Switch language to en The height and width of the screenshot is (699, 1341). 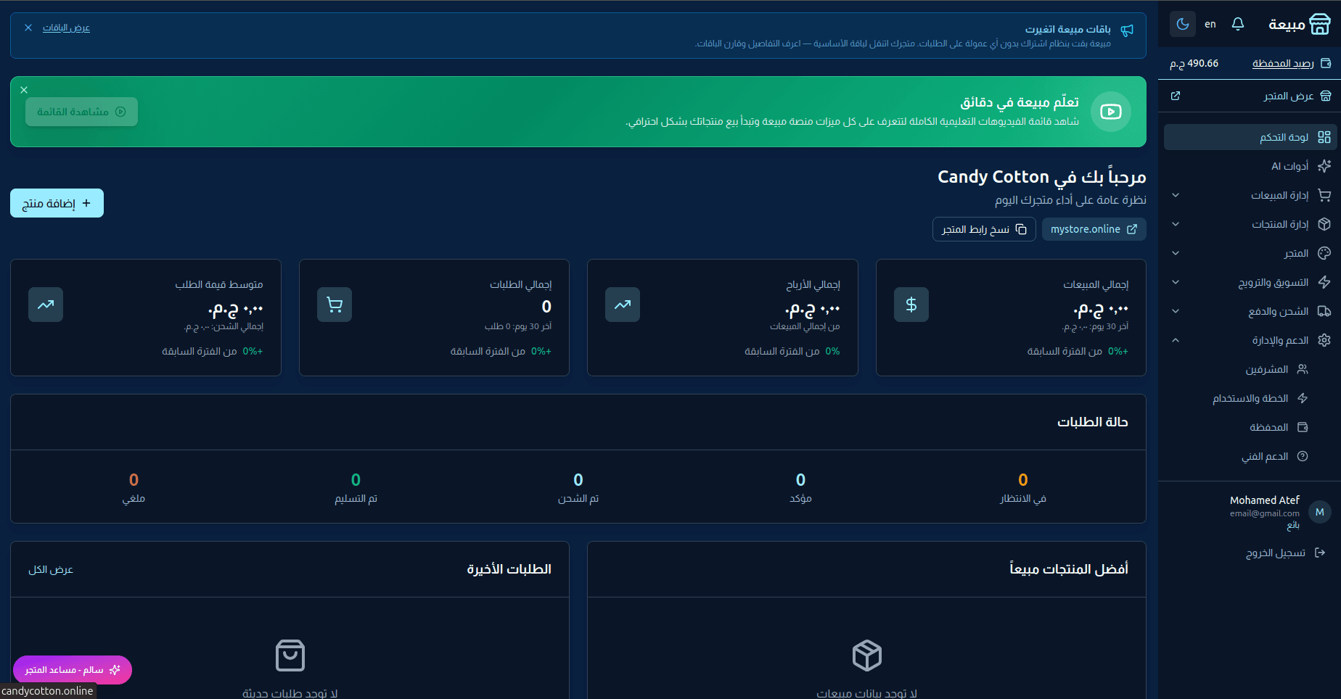[1210, 24]
